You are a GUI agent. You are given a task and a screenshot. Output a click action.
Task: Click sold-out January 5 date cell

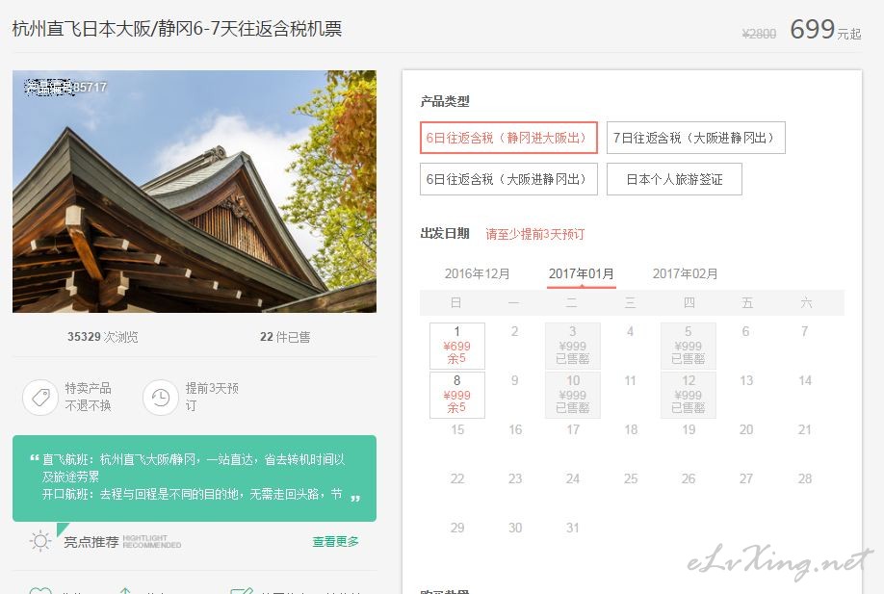pos(689,346)
